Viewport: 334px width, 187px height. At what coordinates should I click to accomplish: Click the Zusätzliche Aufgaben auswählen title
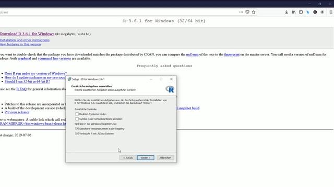pyautogui.click(x=92, y=86)
